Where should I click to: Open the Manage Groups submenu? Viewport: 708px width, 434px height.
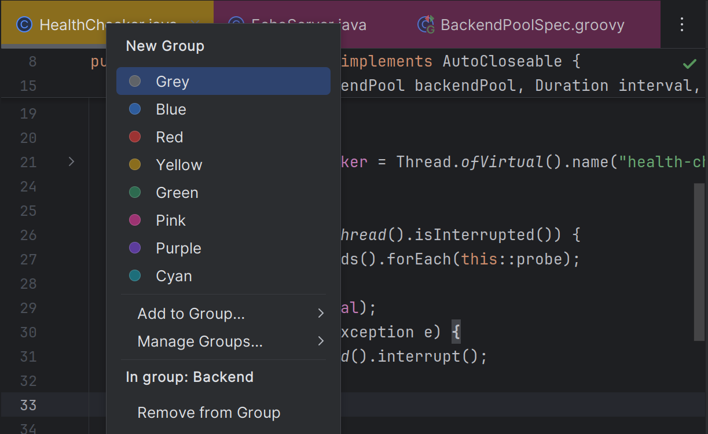223,341
